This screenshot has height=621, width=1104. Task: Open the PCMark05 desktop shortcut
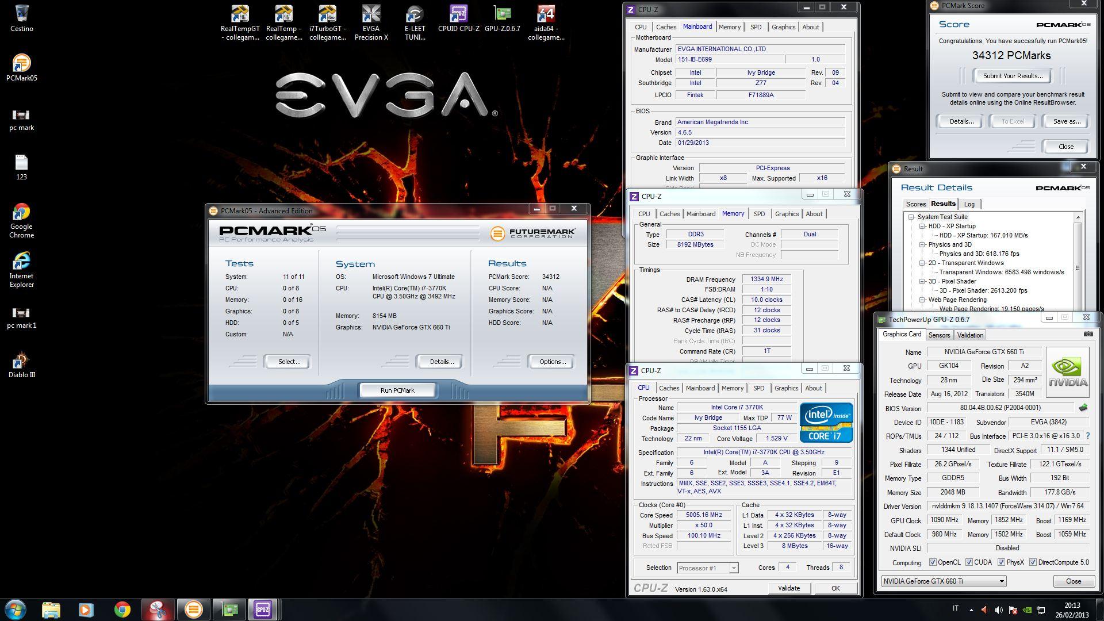(x=22, y=67)
